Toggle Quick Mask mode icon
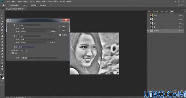The width and height of the screenshot is (186, 98). click(2, 81)
